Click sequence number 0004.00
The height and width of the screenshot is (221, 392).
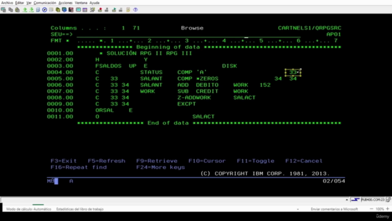point(60,72)
